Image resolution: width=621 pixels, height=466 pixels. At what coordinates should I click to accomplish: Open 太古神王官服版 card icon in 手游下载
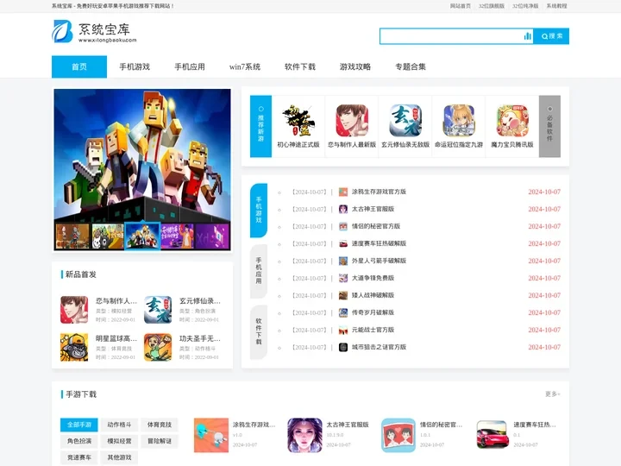point(304,435)
